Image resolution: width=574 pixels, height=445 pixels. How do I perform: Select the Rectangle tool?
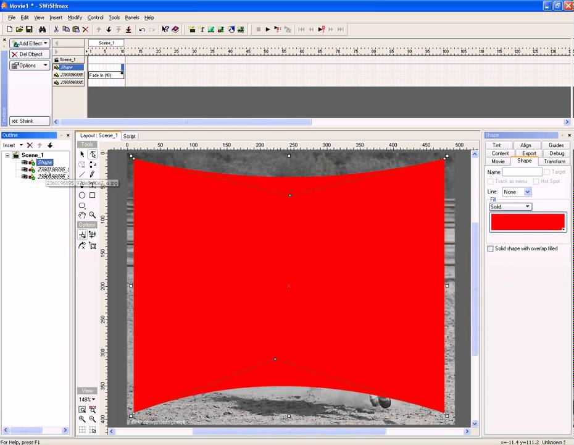coord(93,195)
